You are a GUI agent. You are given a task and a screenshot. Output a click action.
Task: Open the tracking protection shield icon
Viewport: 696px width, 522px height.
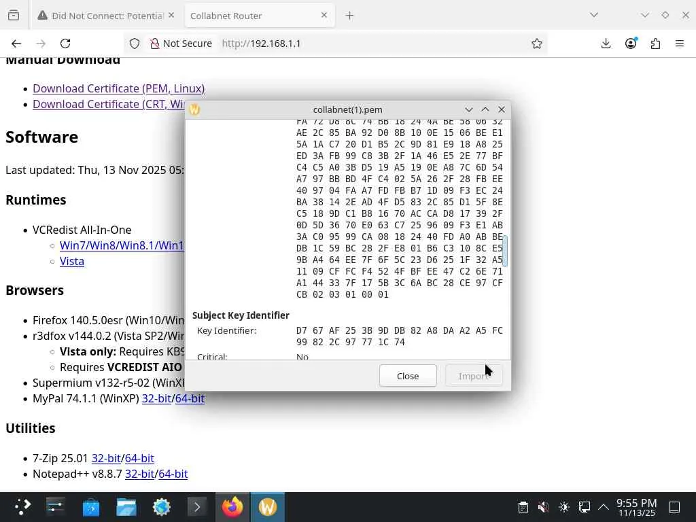click(x=135, y=43)
